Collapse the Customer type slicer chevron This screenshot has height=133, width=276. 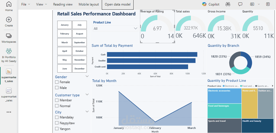[x=87, y=94]
